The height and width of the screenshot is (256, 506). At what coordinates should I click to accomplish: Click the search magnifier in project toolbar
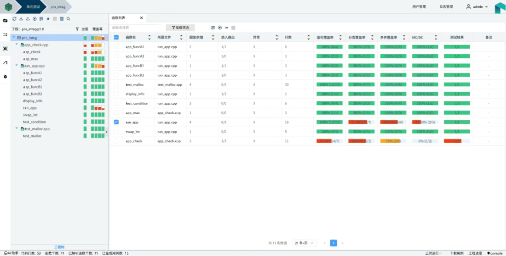[69, 19]
